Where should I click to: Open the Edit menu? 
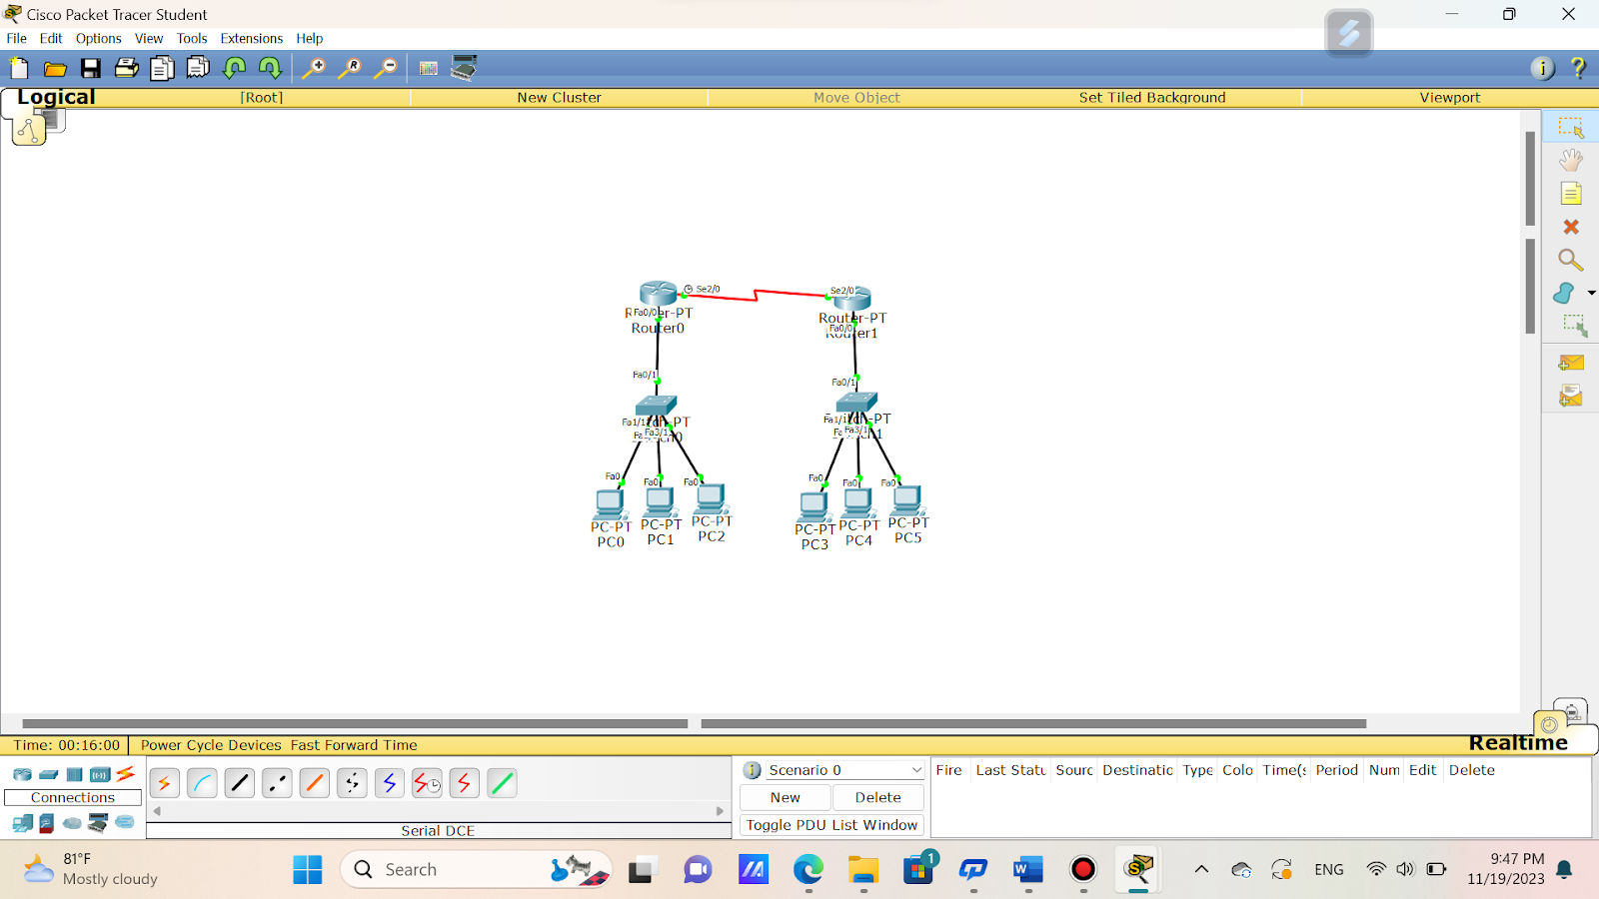click(x=51, y=38)
